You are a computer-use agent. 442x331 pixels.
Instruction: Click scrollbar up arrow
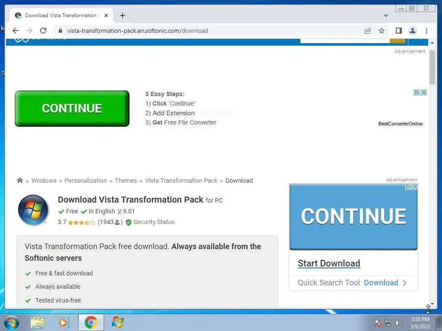pyautogui.click(x=432, y=43)
